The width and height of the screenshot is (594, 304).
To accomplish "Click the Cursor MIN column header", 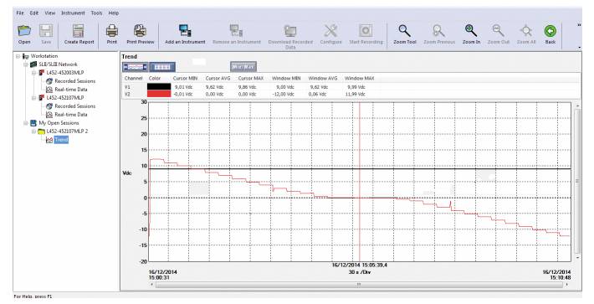I will pyautogui.click(x=186, y=78).
